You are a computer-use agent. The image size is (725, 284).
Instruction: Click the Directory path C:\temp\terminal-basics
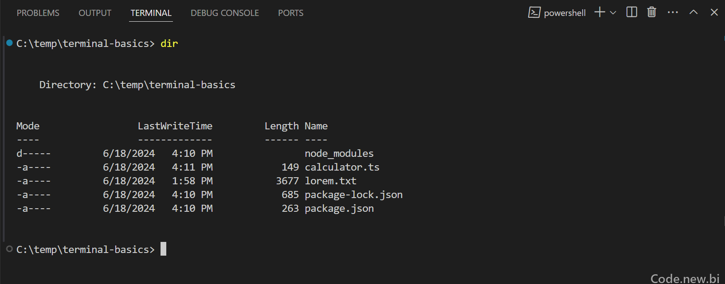pyautogui.click(x=169, y=85)
